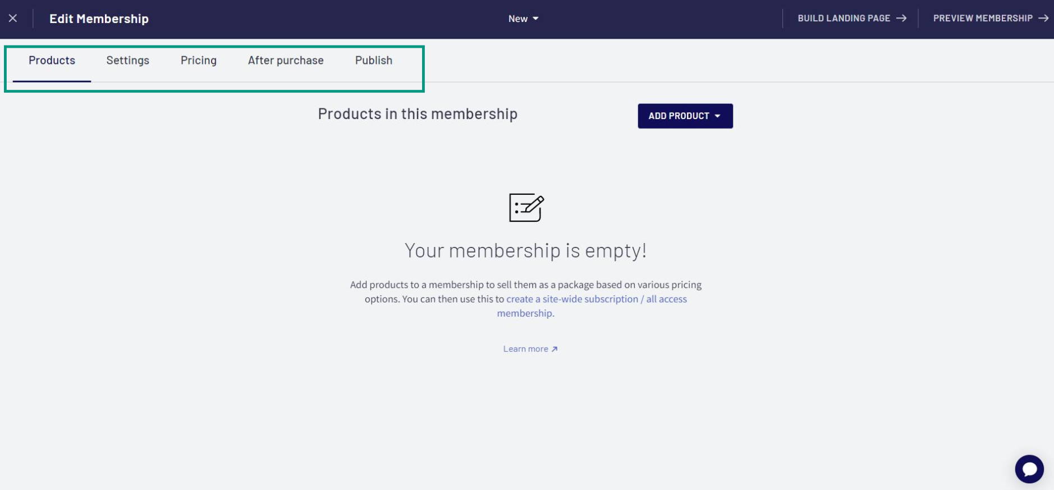Click the arrow beside Preview Membership

click(x=1043, y=19)
